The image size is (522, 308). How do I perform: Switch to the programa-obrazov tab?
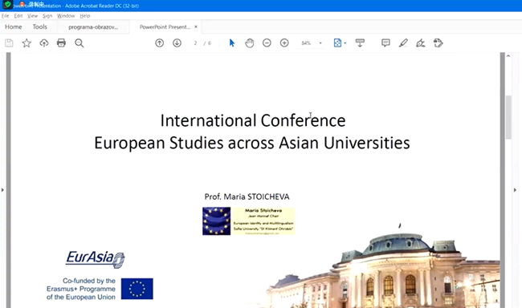coord(93,27)
